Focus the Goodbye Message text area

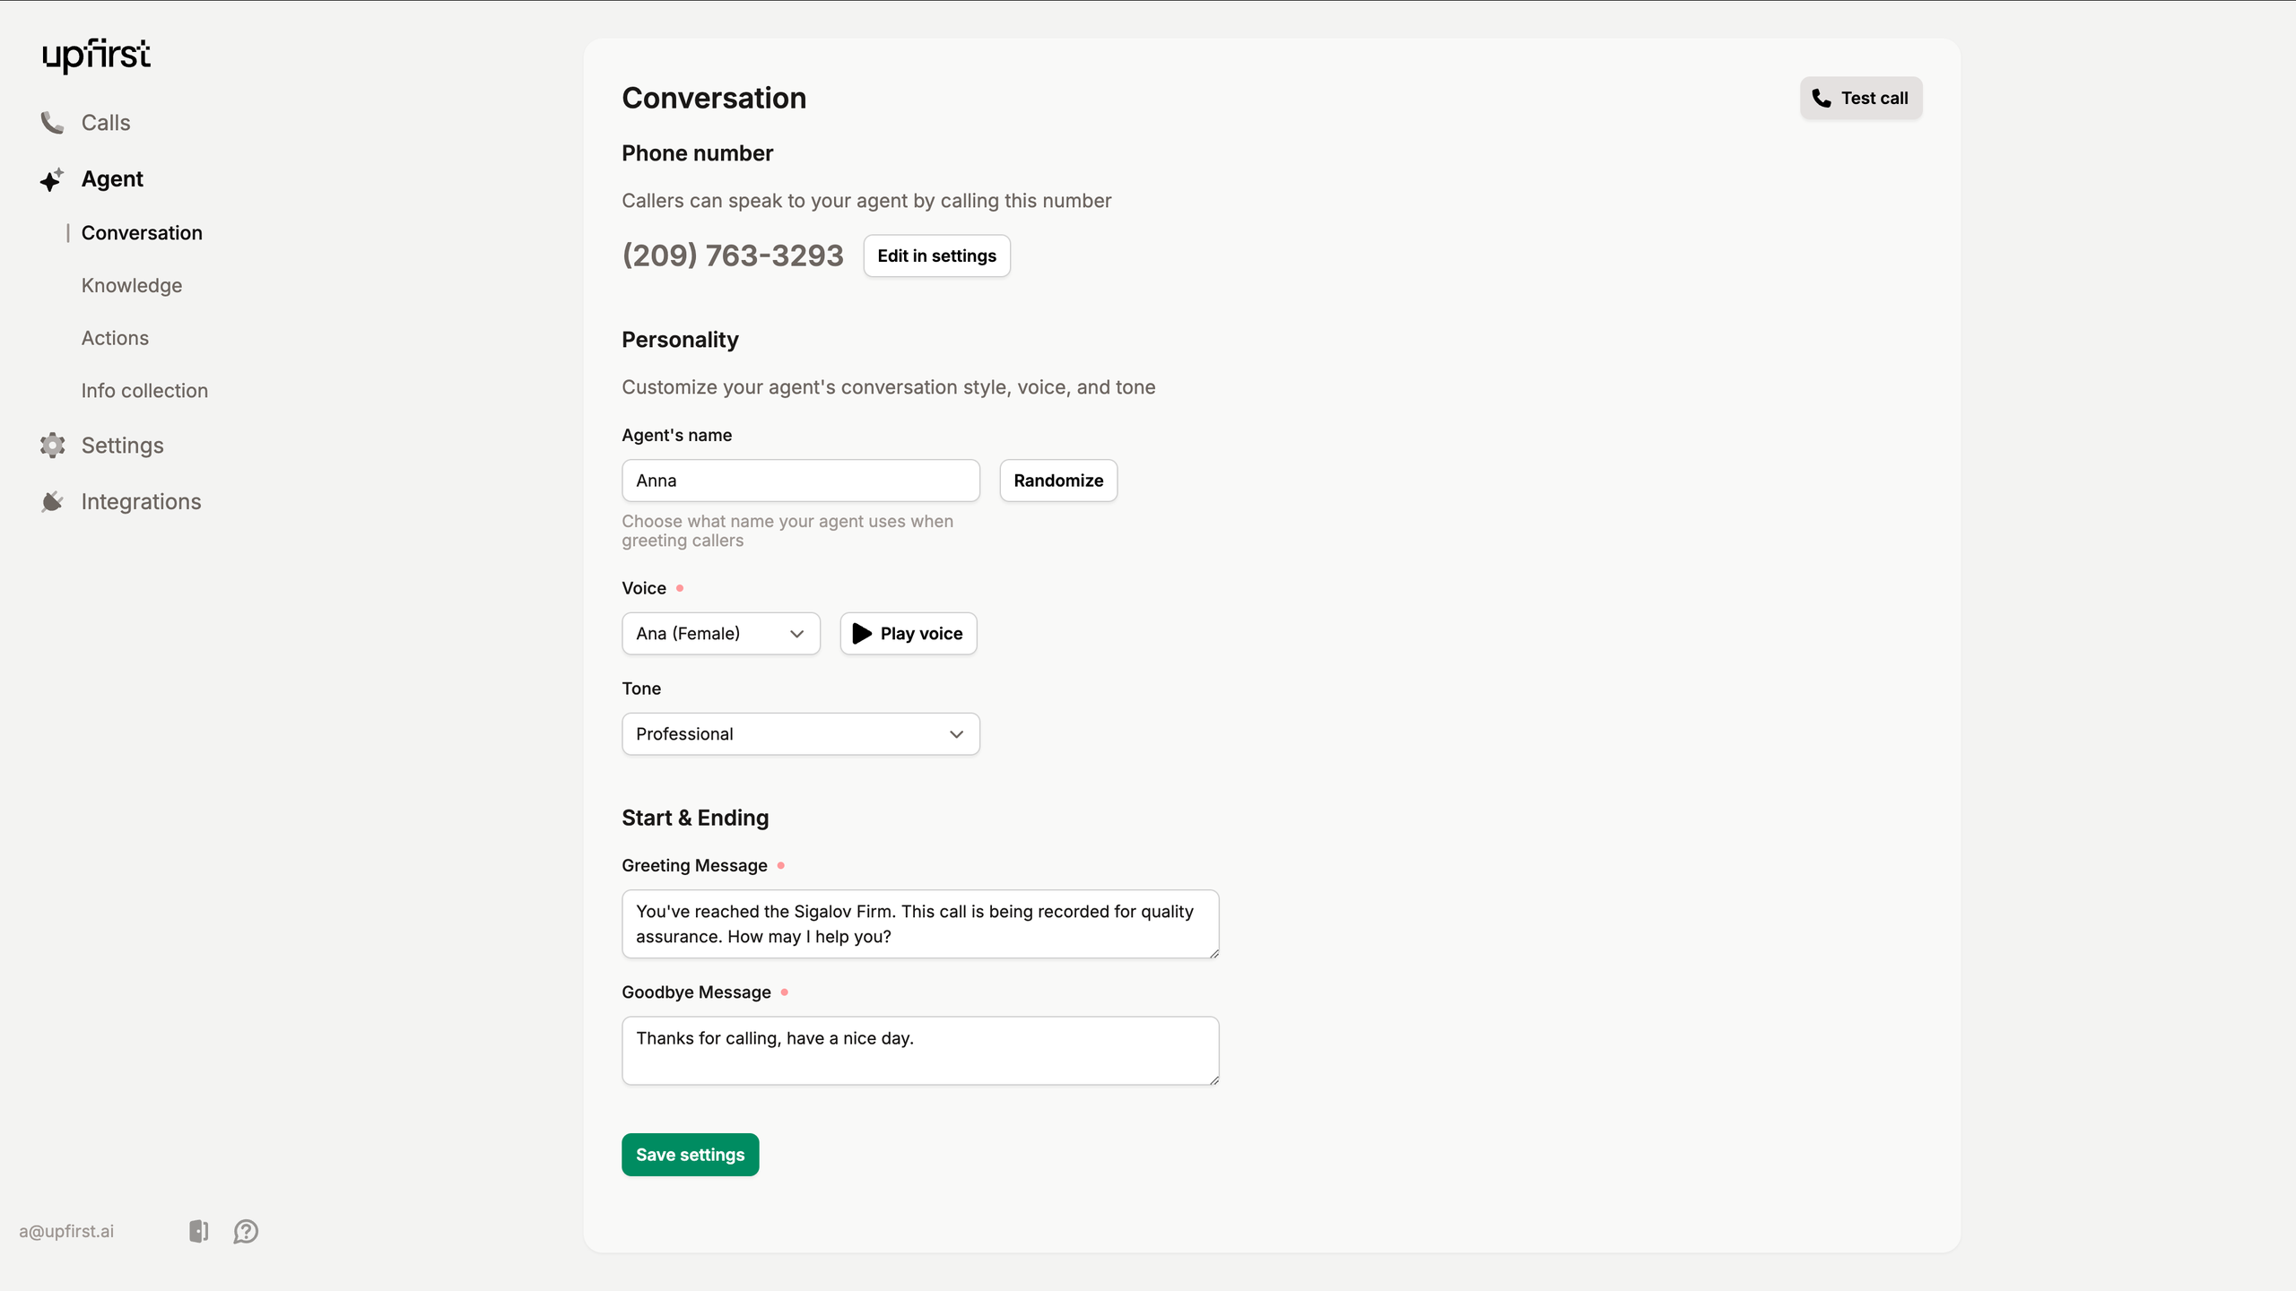pyautogui.click(x=920, y=1051)
